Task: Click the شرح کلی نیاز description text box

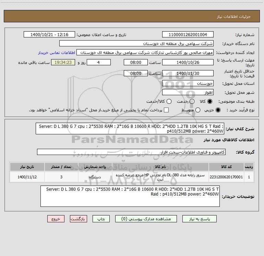Action: (x=131, y=129)
